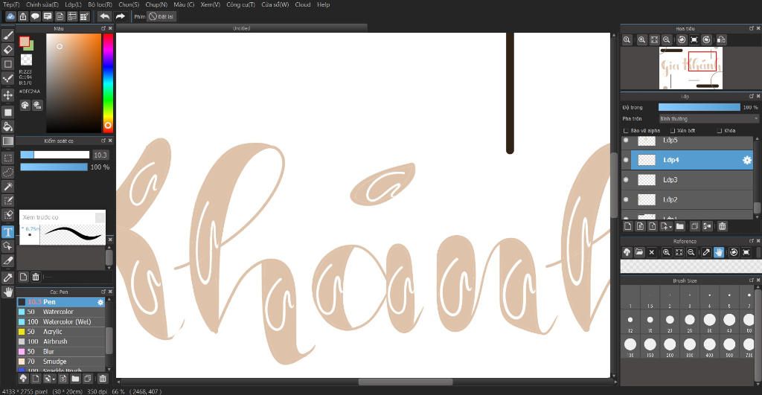Image resolution: width=762 pixels, height=395 pixels.
Task: Adjust the 'Độ trong' opacity slider
Action: pos(699,107)
